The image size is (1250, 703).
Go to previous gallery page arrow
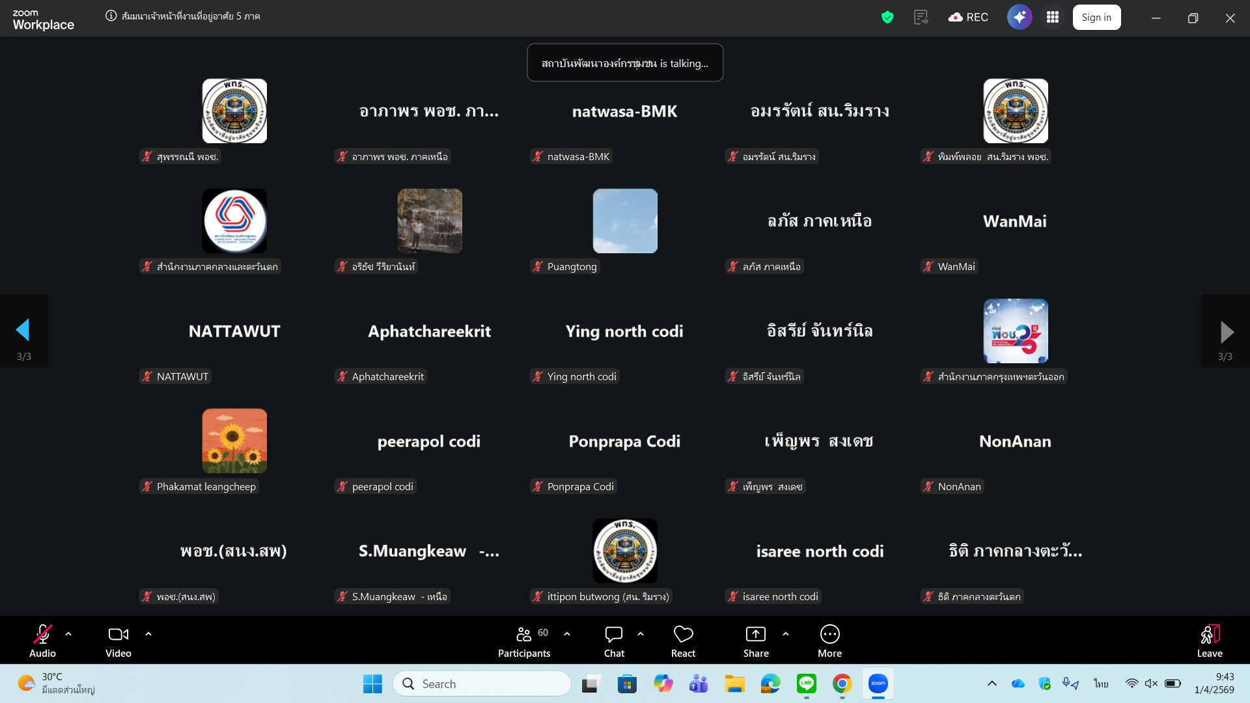[x=23, y=331]
